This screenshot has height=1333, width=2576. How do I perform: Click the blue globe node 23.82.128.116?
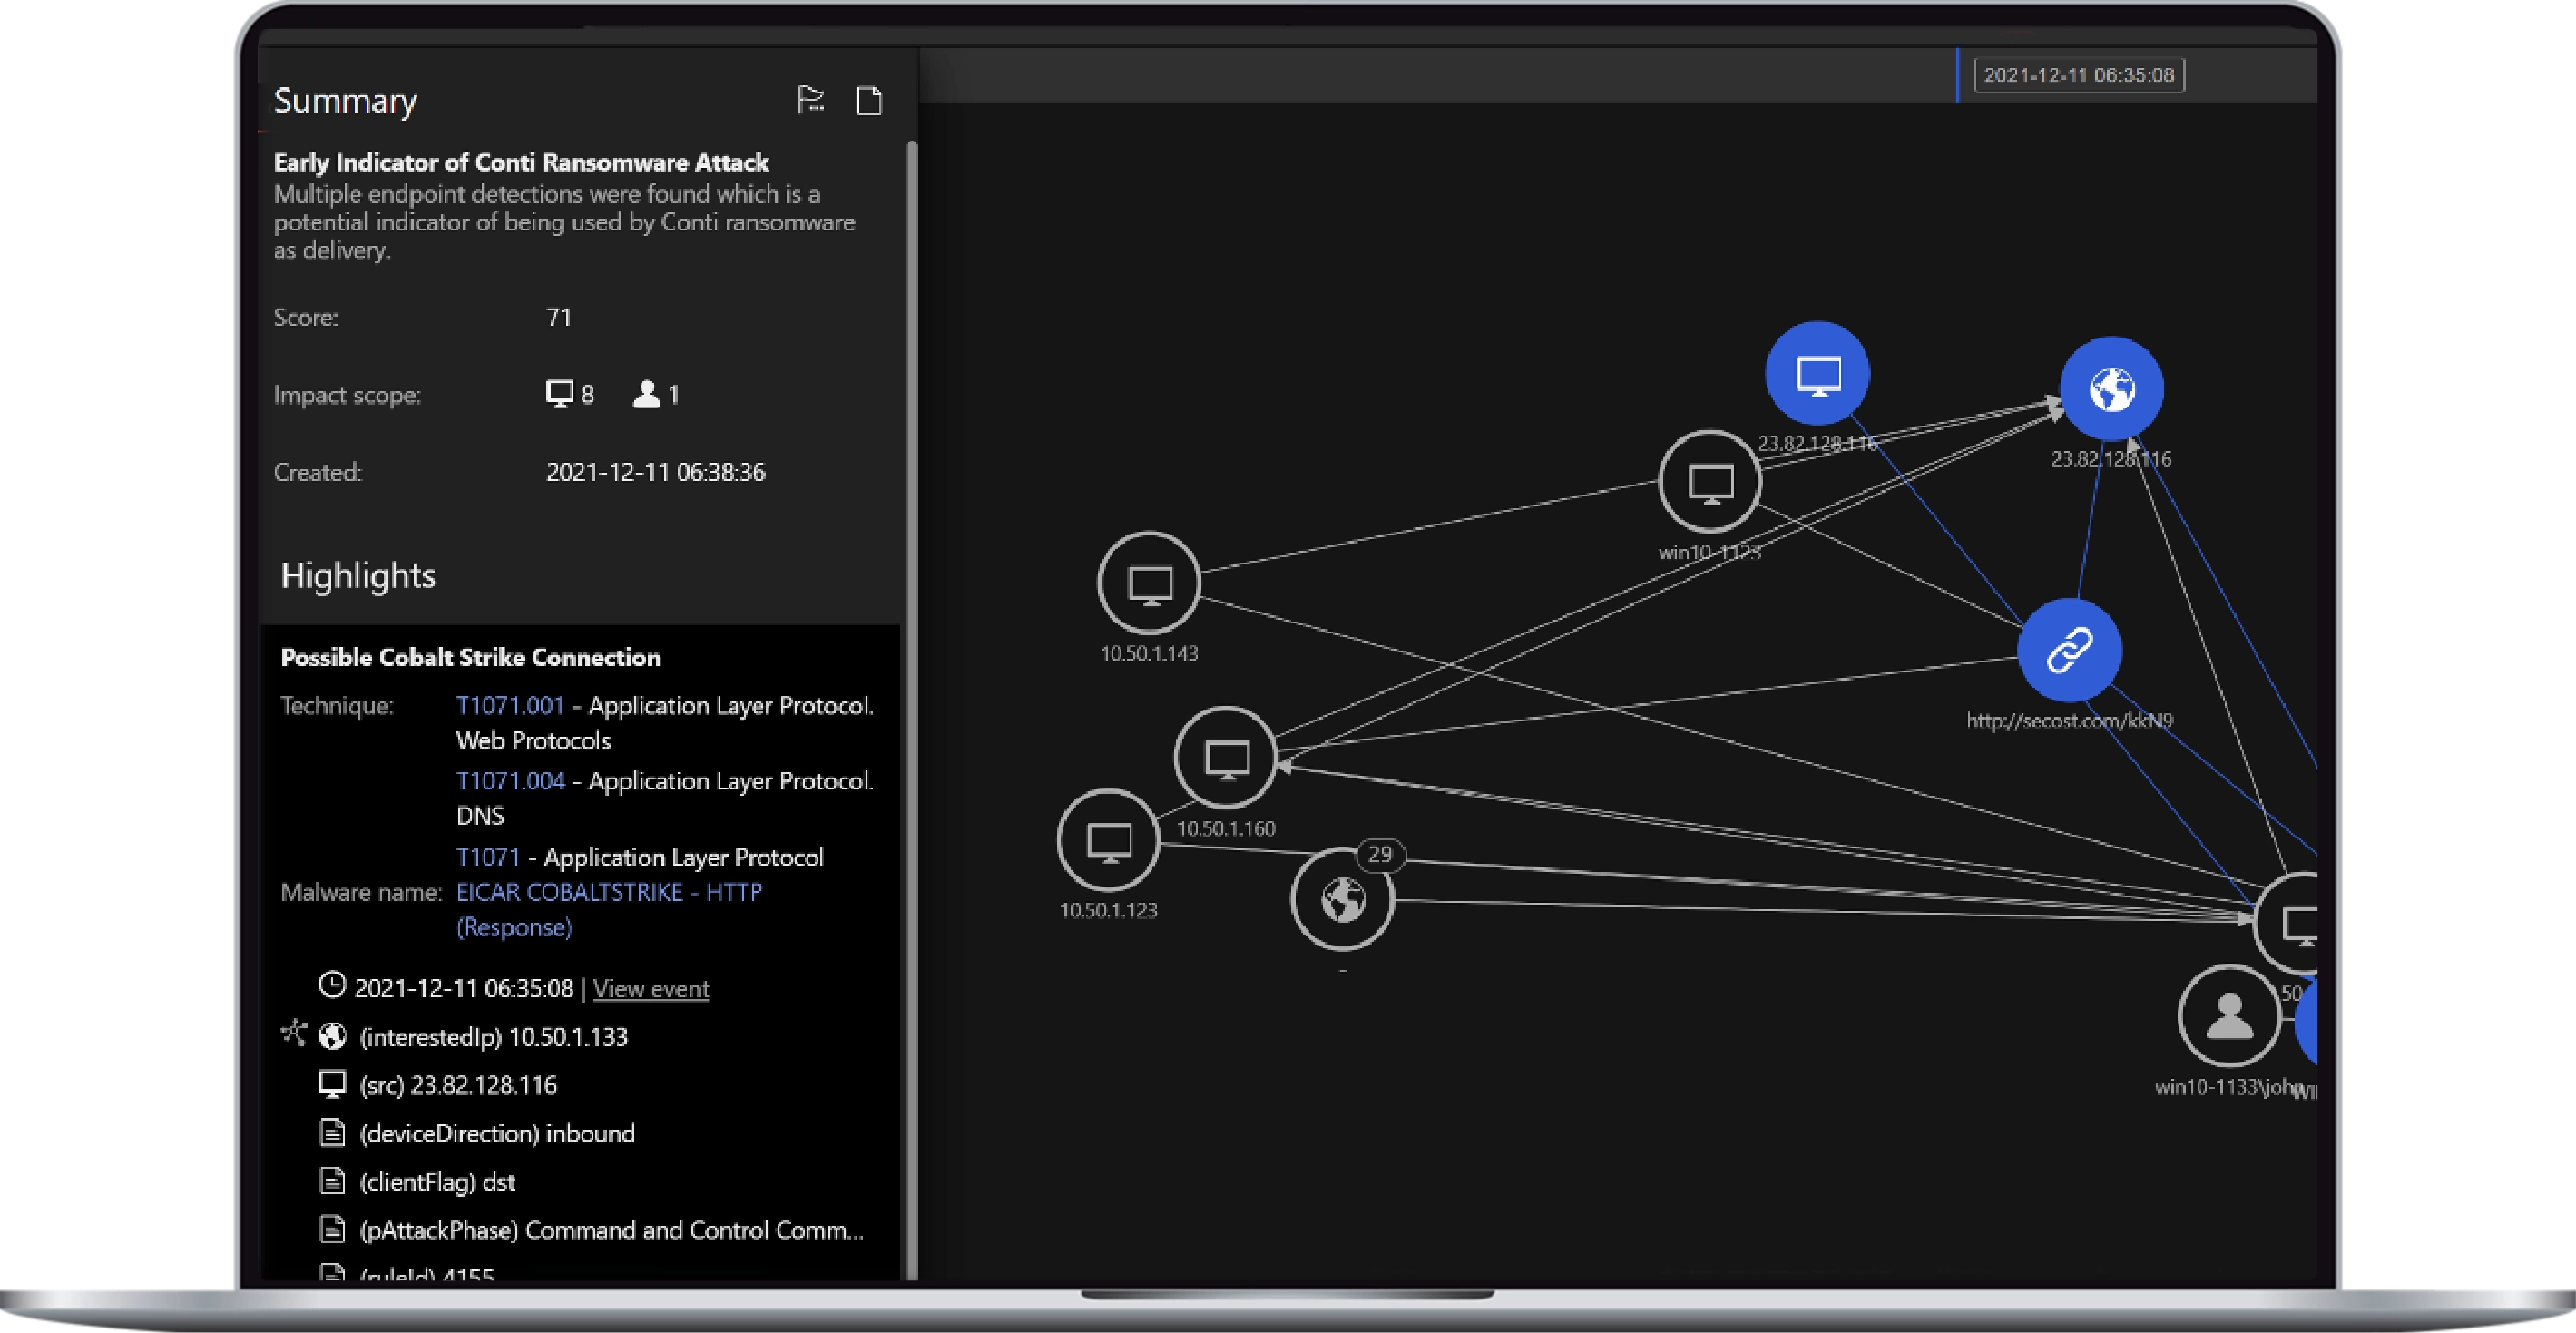pyautogui.click(x=2111, y=388)
